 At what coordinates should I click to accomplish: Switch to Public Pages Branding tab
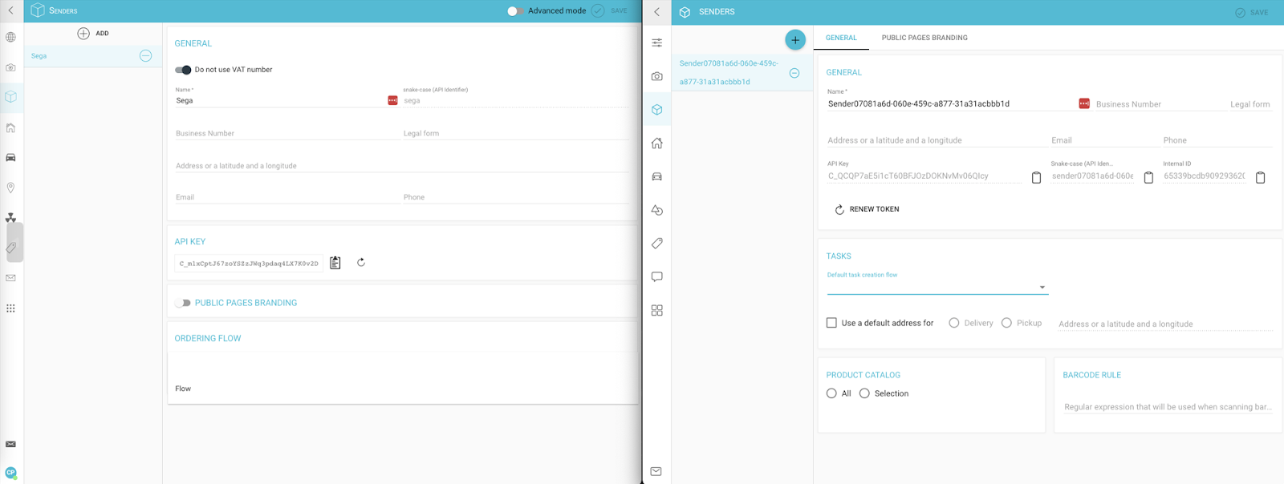[924, 38]
